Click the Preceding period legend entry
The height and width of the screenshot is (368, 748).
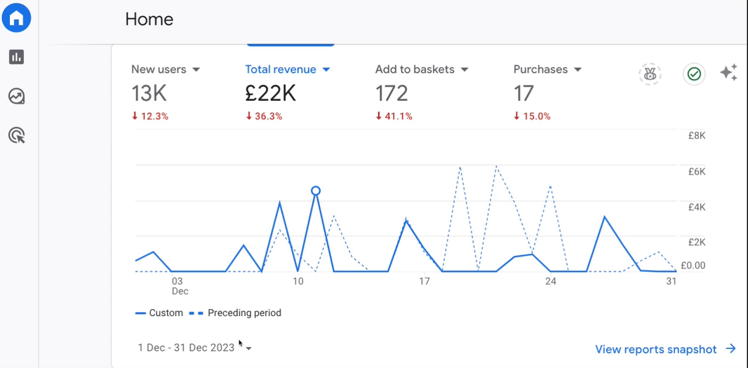236,313
